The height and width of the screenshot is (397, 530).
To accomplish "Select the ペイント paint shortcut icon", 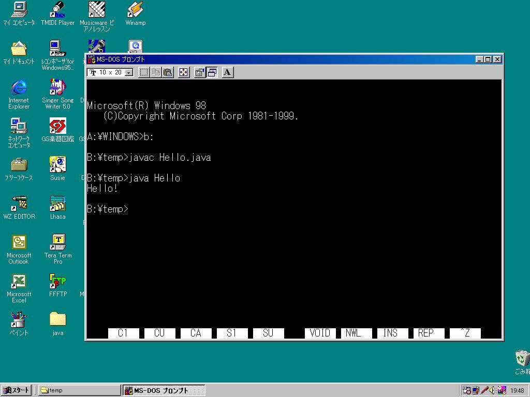I will 19,324.
